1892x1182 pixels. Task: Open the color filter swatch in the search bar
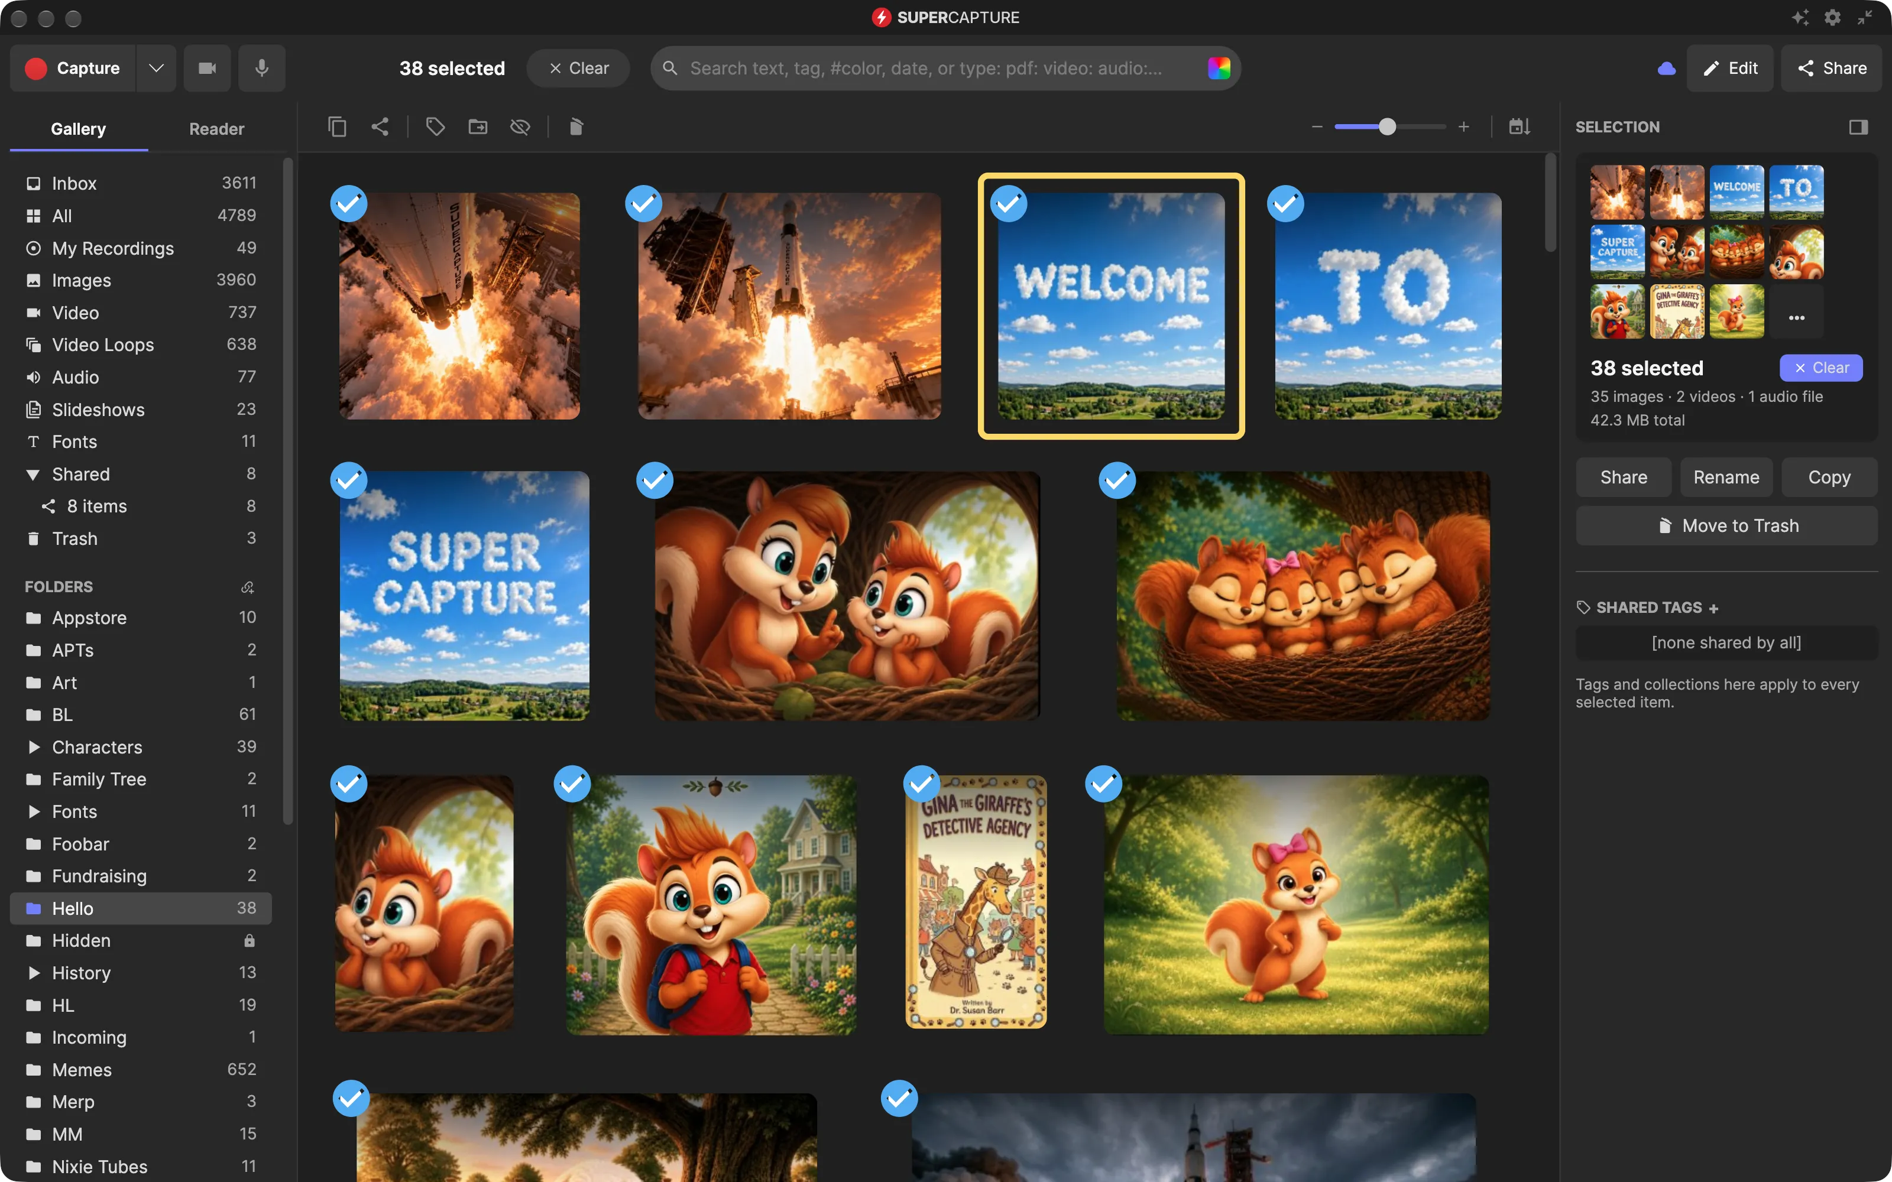point(1219,68)
